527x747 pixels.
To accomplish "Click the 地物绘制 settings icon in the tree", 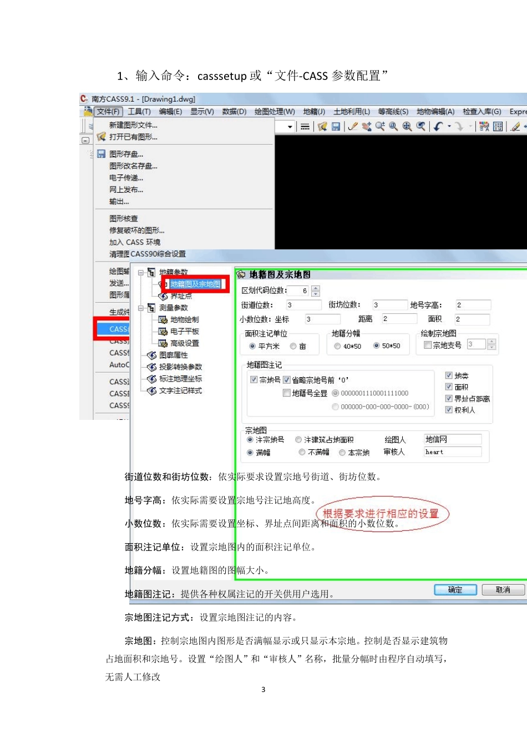I will point(163,319).
